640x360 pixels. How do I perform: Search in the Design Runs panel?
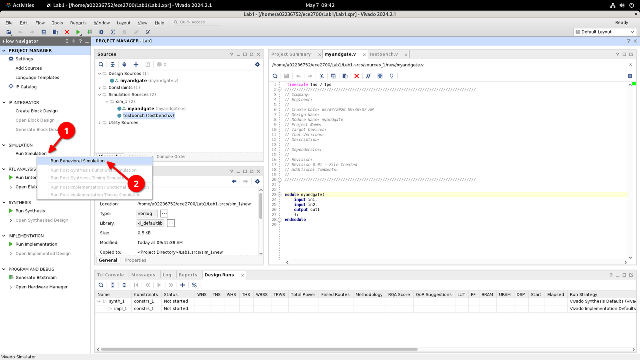101,285
